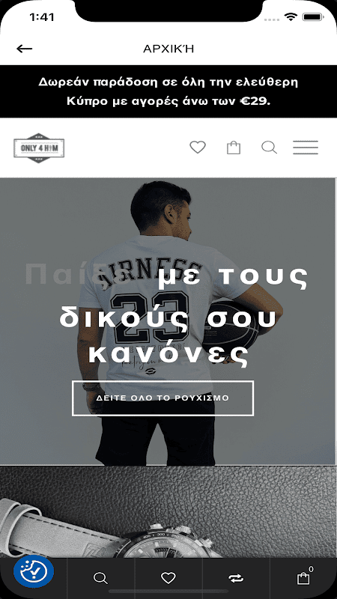Open the wishlist heart icon in header
This screenshot has width=337, height=599.
coord(198,148)
